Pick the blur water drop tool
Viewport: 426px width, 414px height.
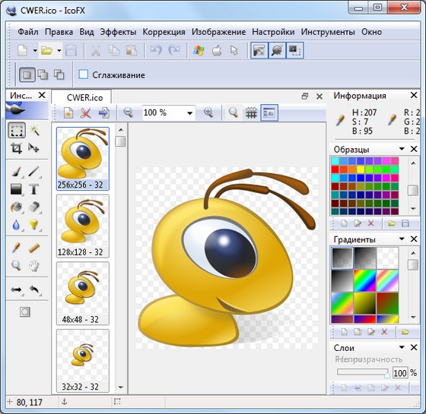pos(16,225)
